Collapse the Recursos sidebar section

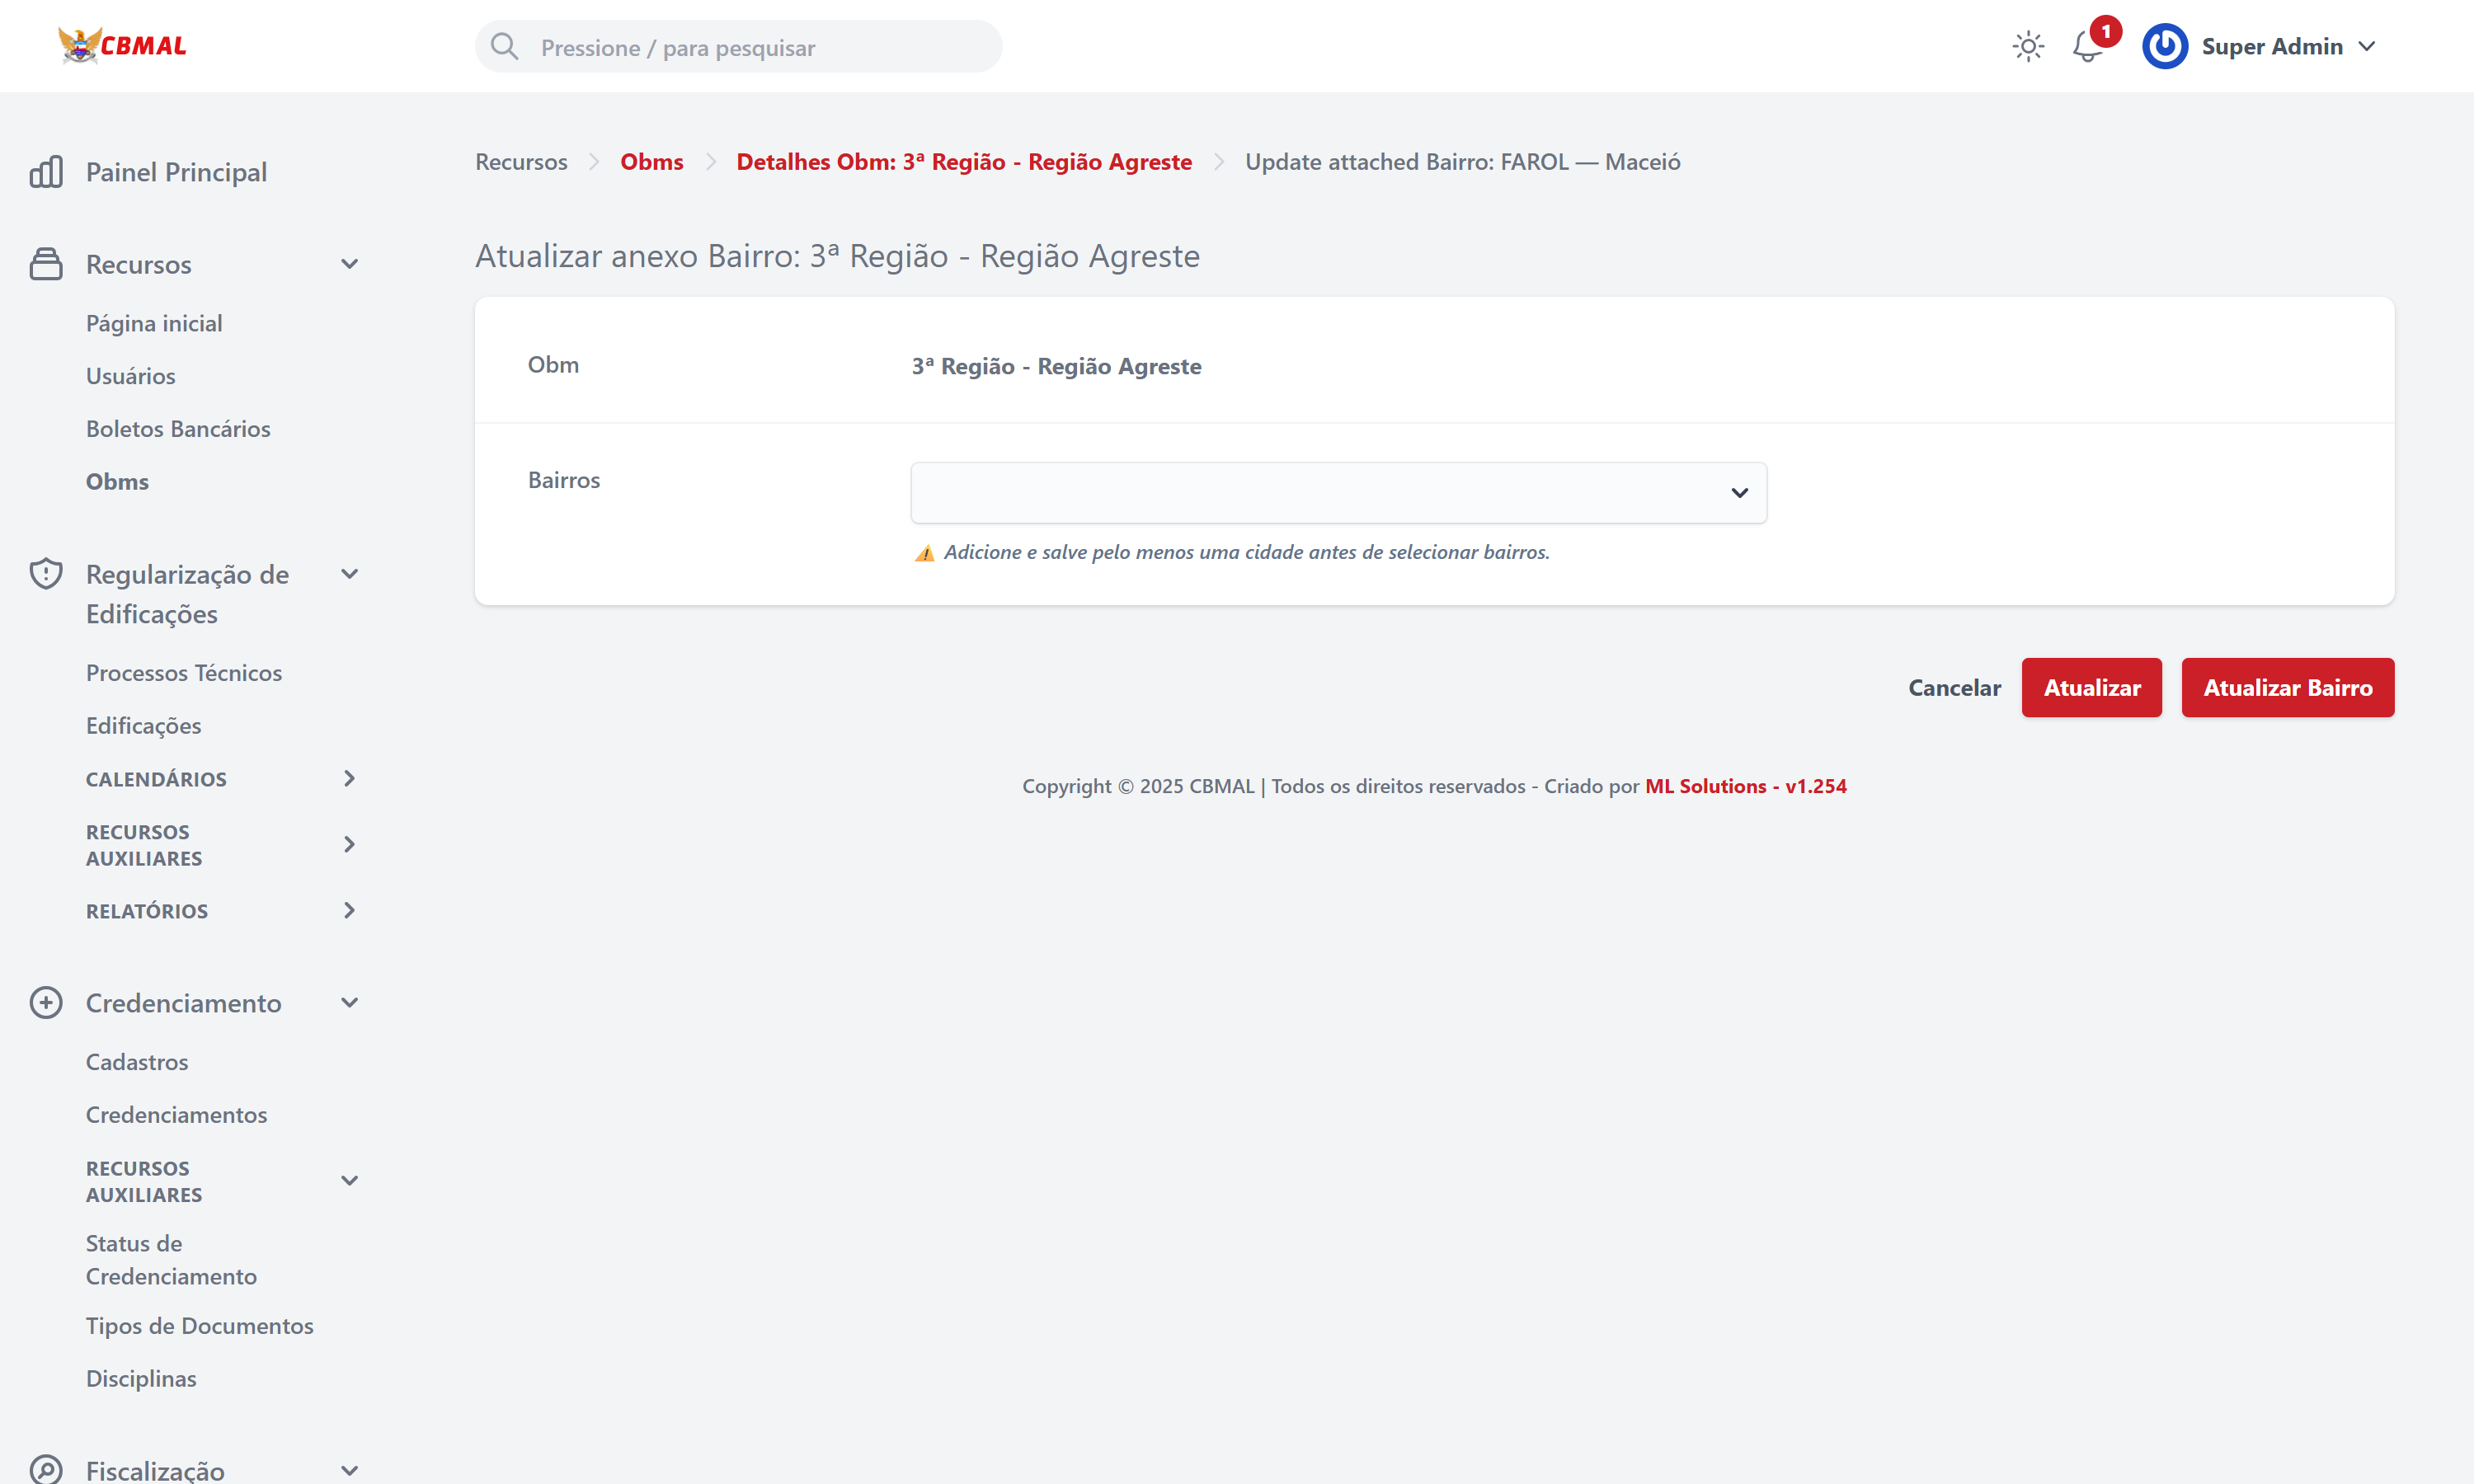tap(349, 264)
